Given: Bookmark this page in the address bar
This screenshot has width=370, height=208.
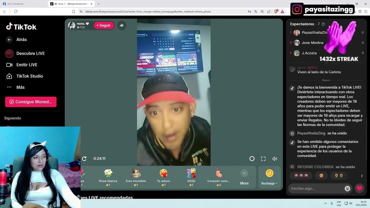Looking at the screenshot, I should pyautogui.click(x=73, y=12).
